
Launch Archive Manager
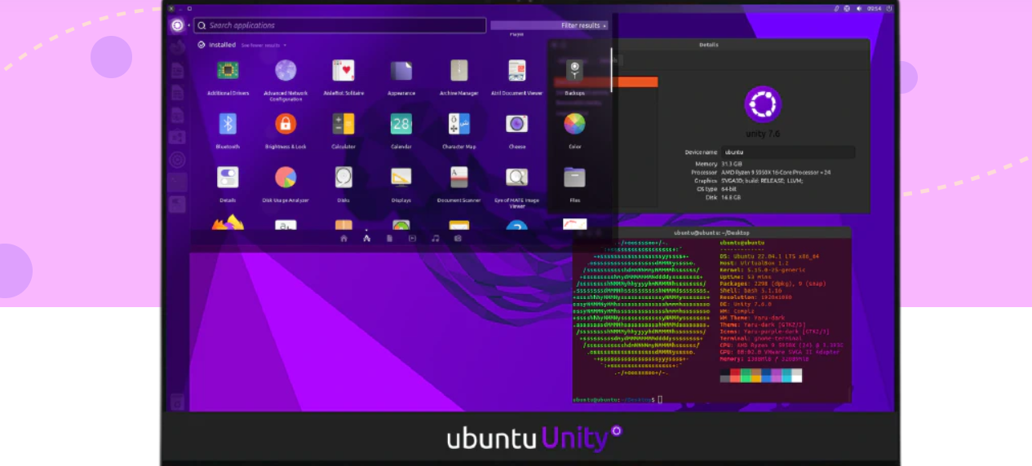[458, 71]
